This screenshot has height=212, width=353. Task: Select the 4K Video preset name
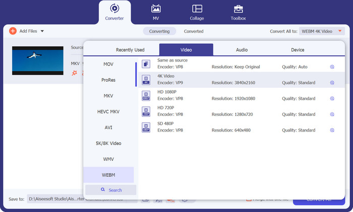166,76
